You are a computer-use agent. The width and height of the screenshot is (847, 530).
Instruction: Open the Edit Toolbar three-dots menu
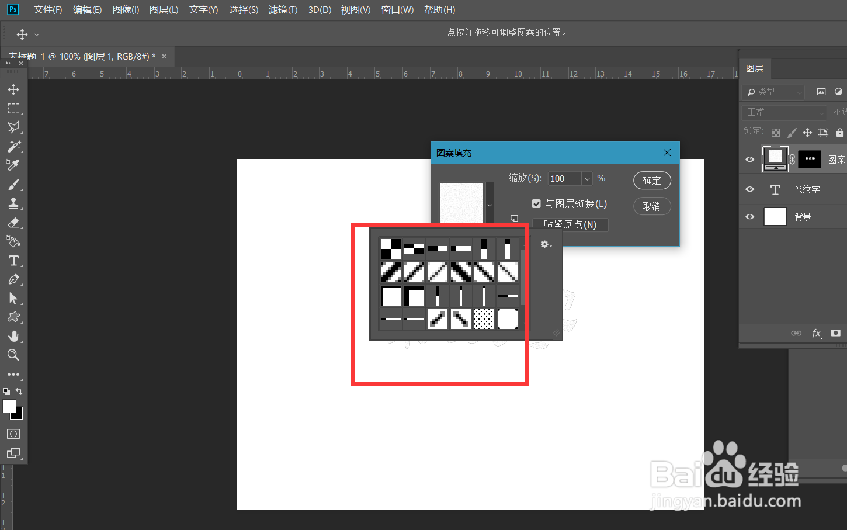click(13, 374)
